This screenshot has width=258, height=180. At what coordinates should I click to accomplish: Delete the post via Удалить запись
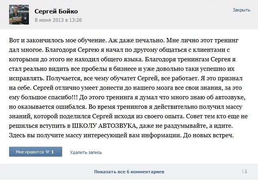86,152
